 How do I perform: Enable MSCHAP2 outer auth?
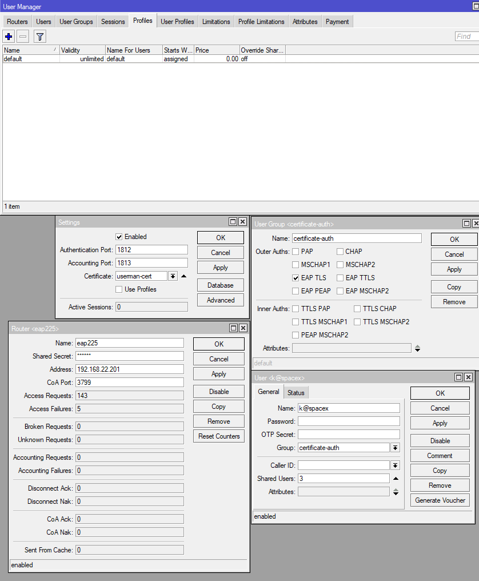coord(340,265)
